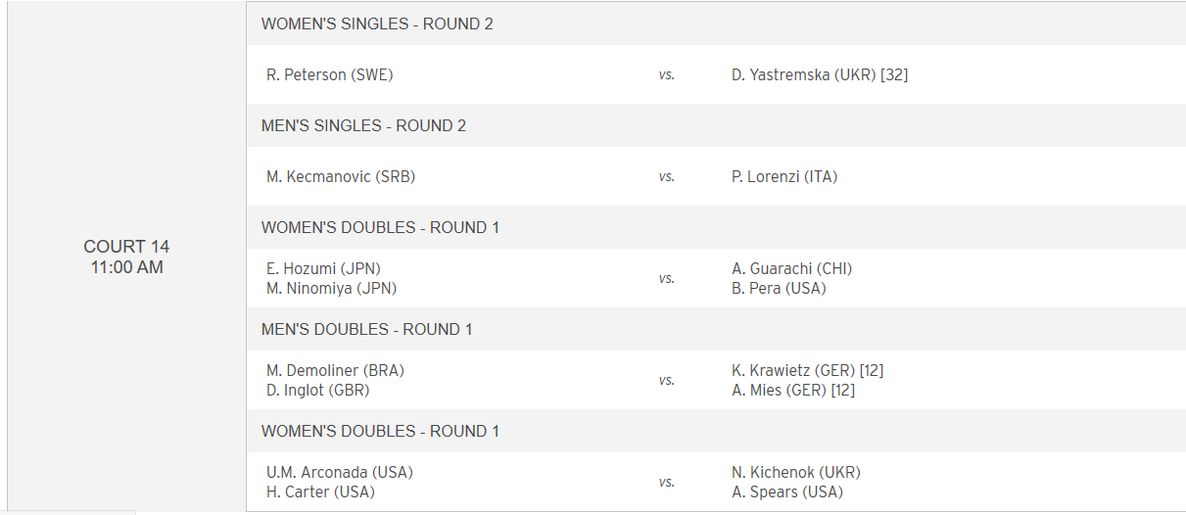This screenshot has height=515, width=1186.
Task: Click U.M. Arconada (USA) name
Action: 340,472
